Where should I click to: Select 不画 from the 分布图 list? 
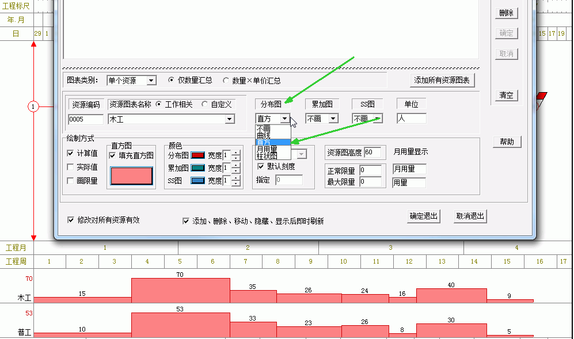[264, 128]
